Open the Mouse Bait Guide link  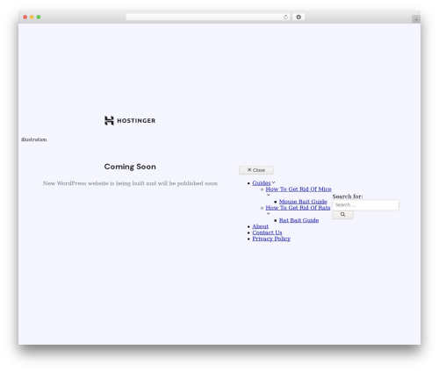(x=303, y=202)
